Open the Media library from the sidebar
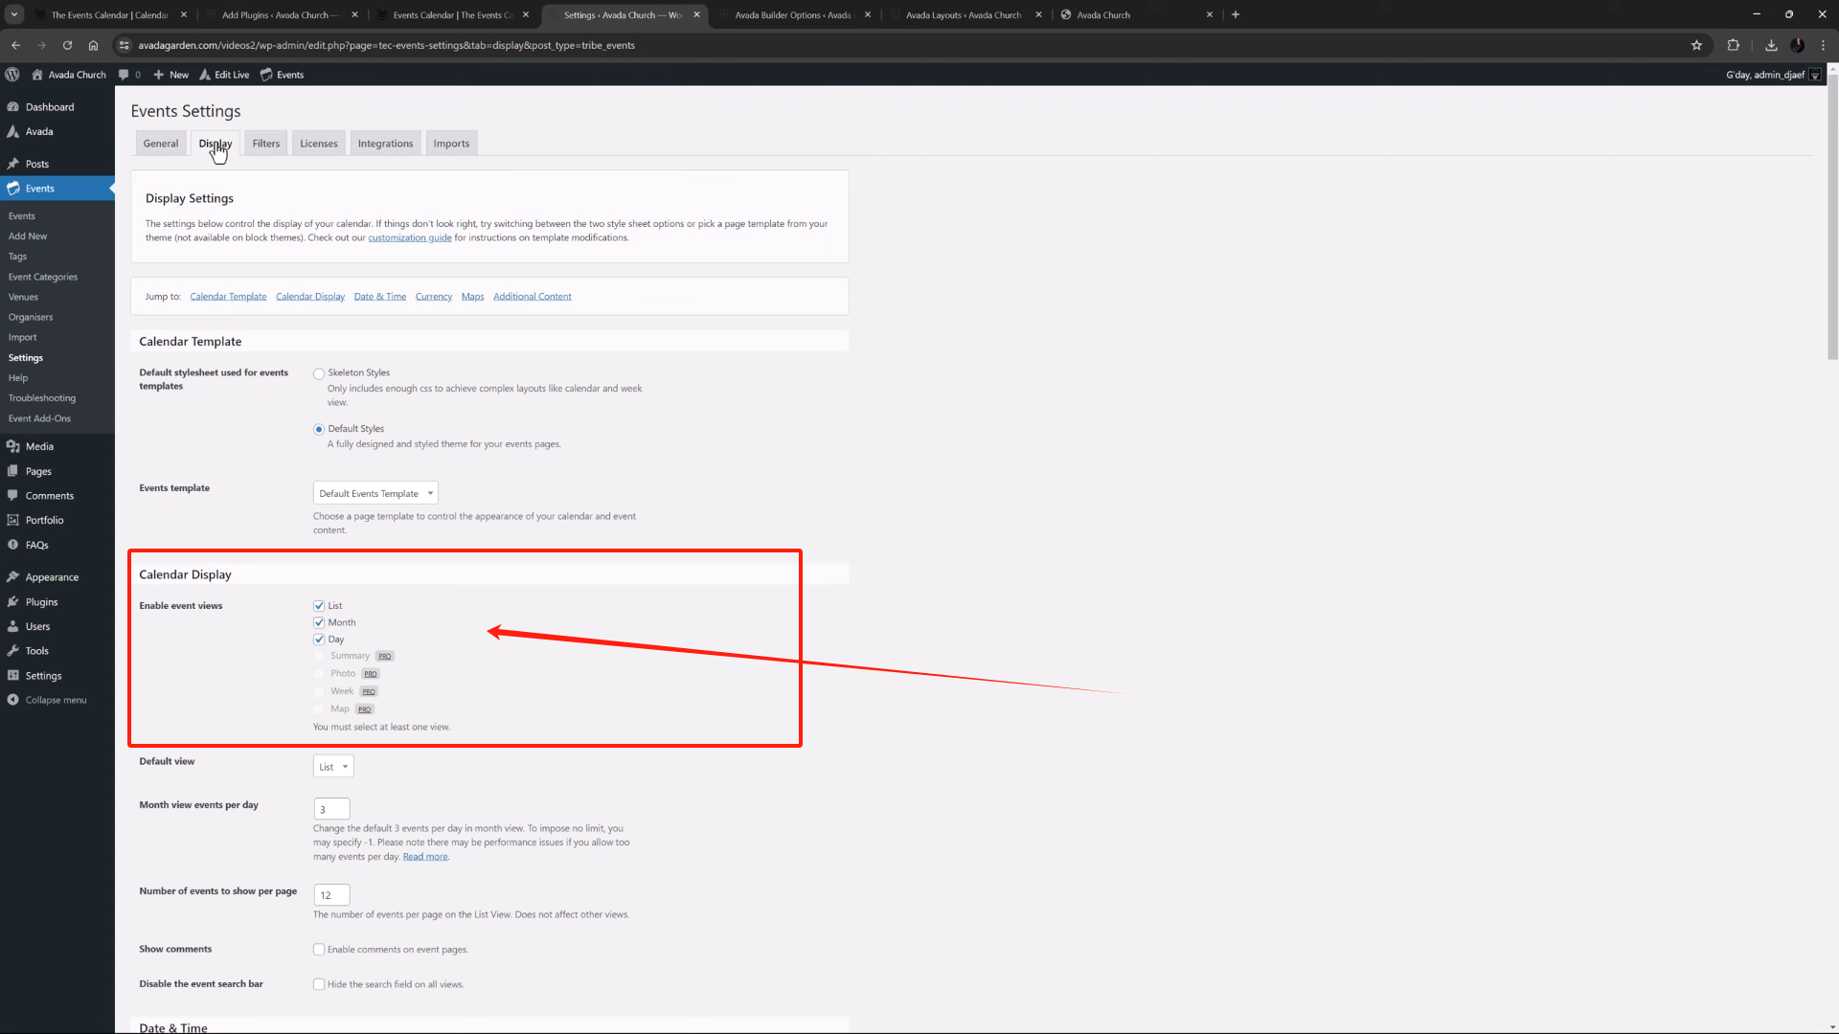The width and height of the screenshot is (1839, 1034). [x=39, y=446]
